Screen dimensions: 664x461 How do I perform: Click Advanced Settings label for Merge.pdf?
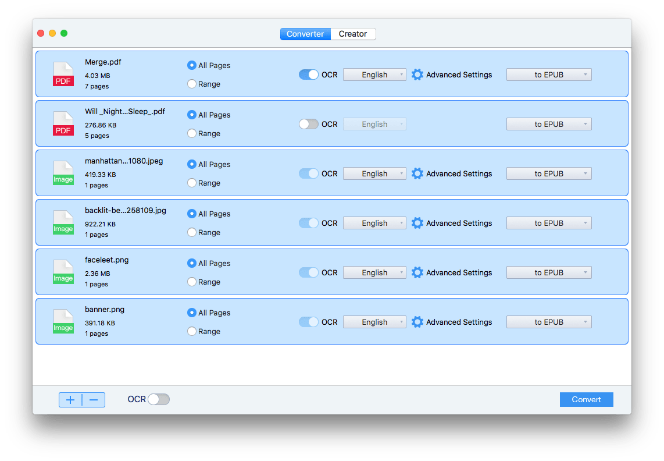click(459, 75)
